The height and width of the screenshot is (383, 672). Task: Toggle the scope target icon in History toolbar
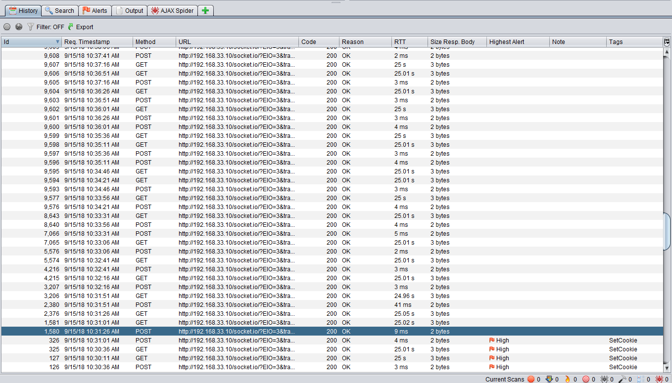click(x=7, y=27)
